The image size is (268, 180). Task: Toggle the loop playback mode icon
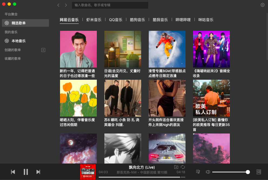tap(183, 167)
